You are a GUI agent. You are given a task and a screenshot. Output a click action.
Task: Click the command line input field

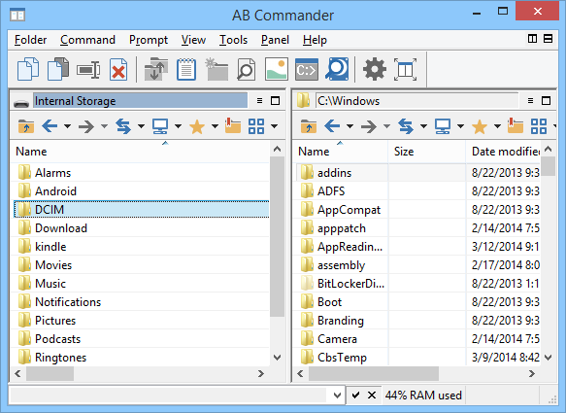pyautogui.click(x=169, y=396)
